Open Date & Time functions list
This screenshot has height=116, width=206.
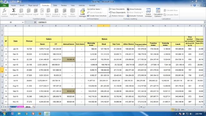[48, 13]
